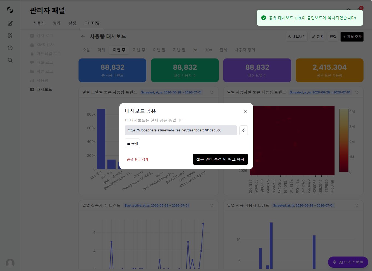Open the notification bell with red badge

tap(359, 10)
